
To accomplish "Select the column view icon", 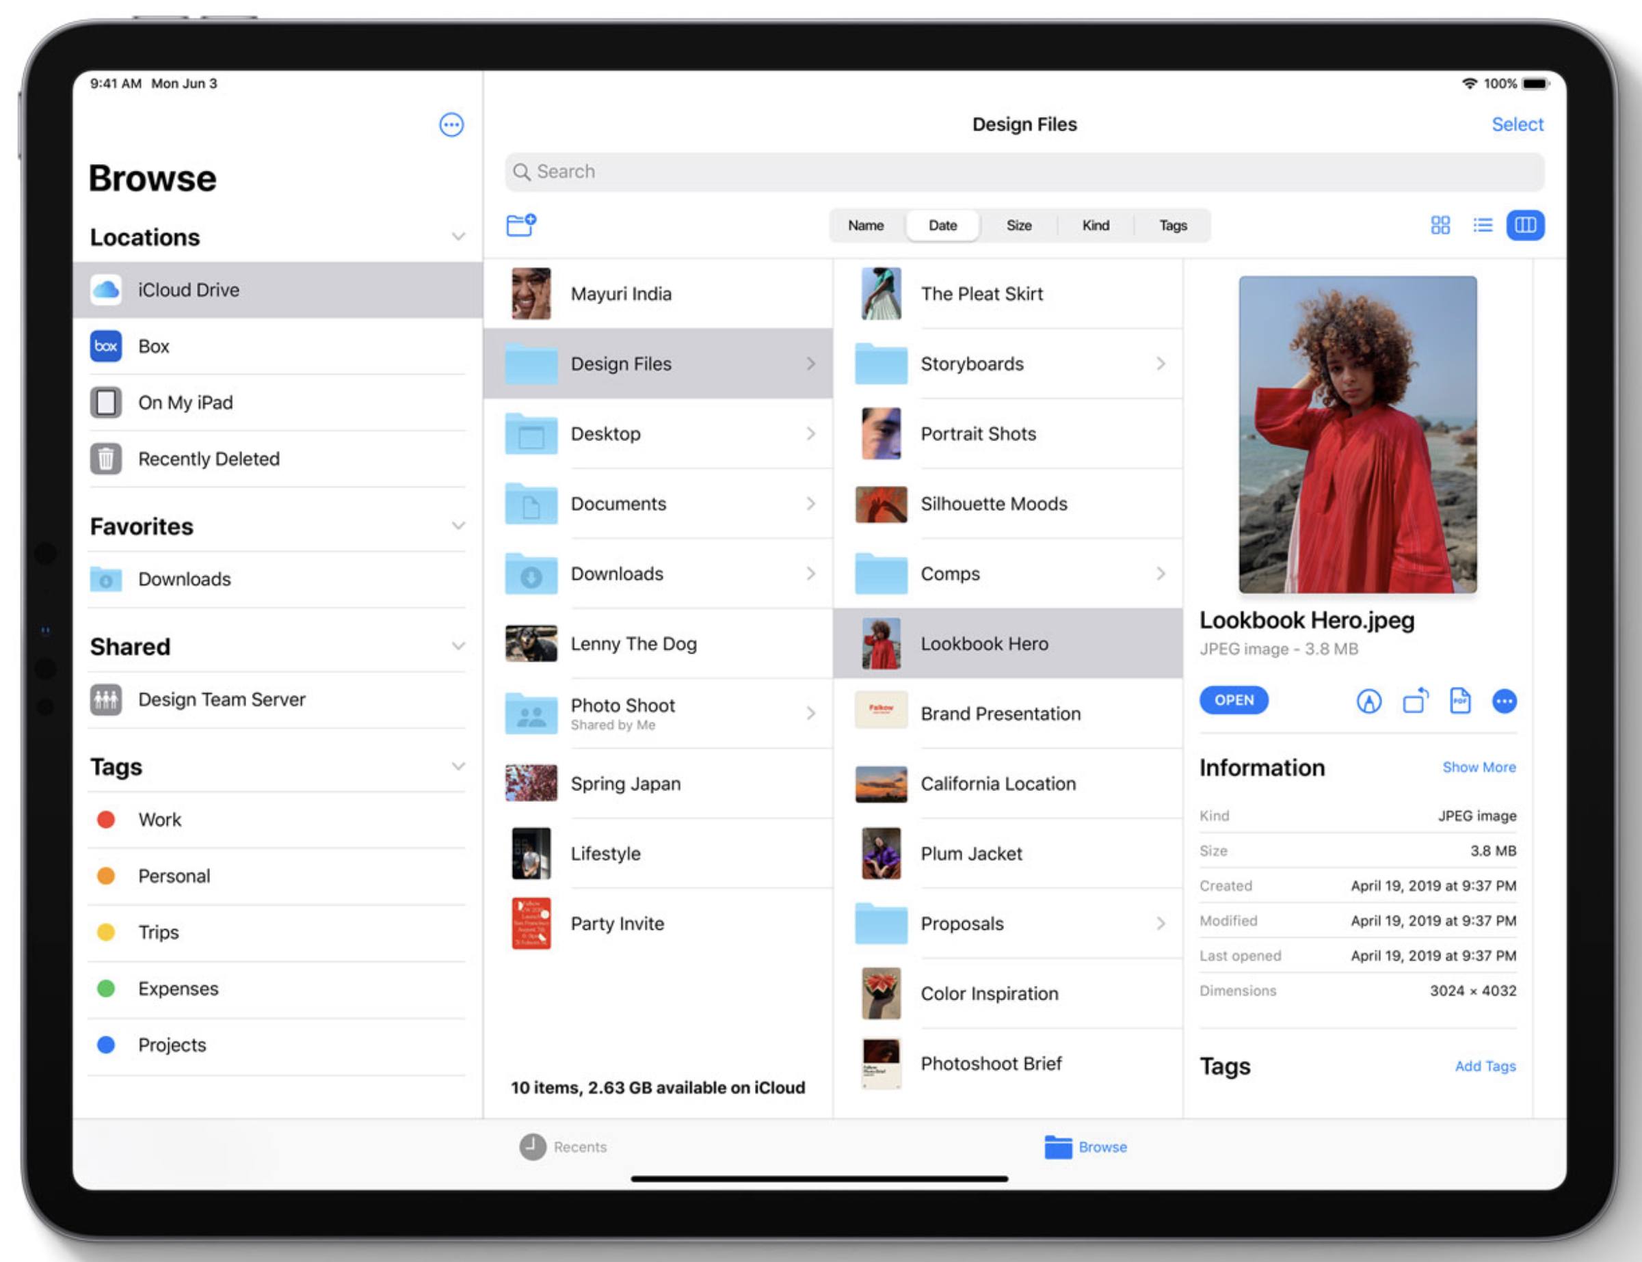I will 1525,225.
